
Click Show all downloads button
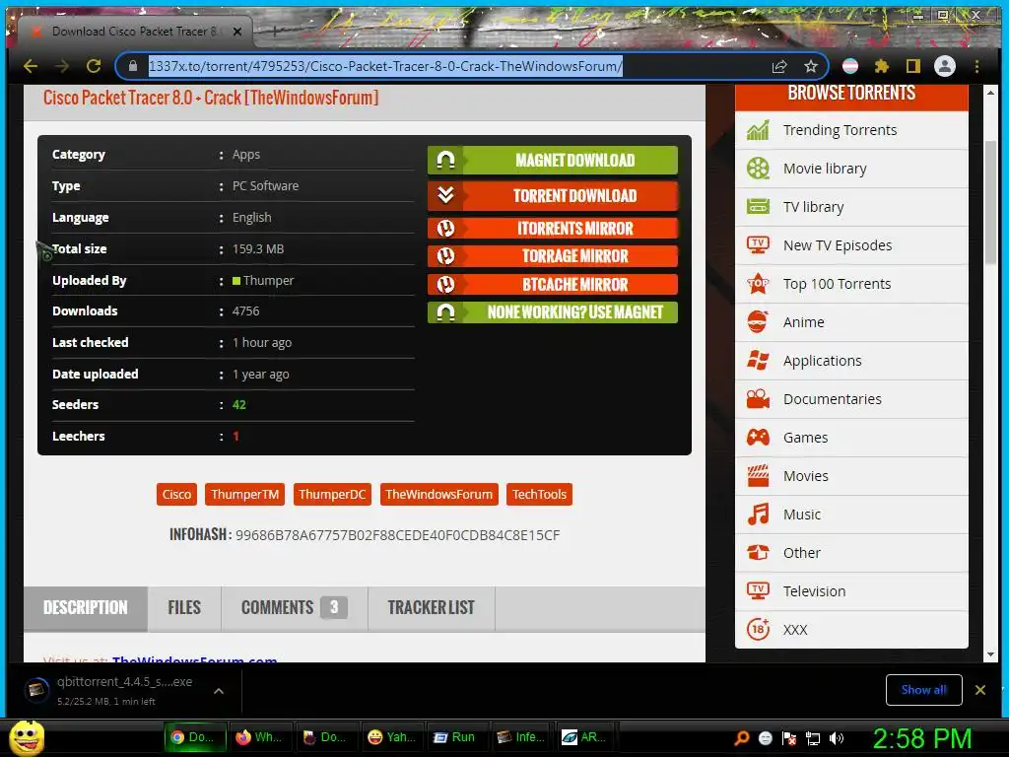tap(923, 690)
